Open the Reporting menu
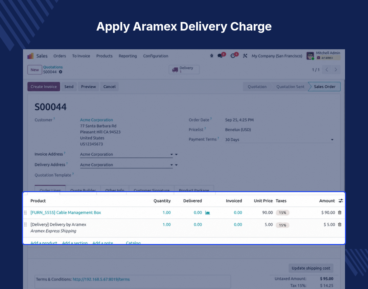This screenshot has width=368, height=289. (x=128, y=56)
